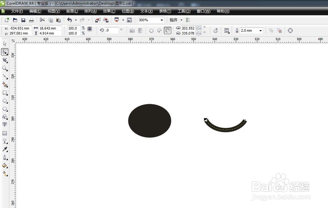Open the 文件(F) menu
328x208 pixels.
pos(17,11)
